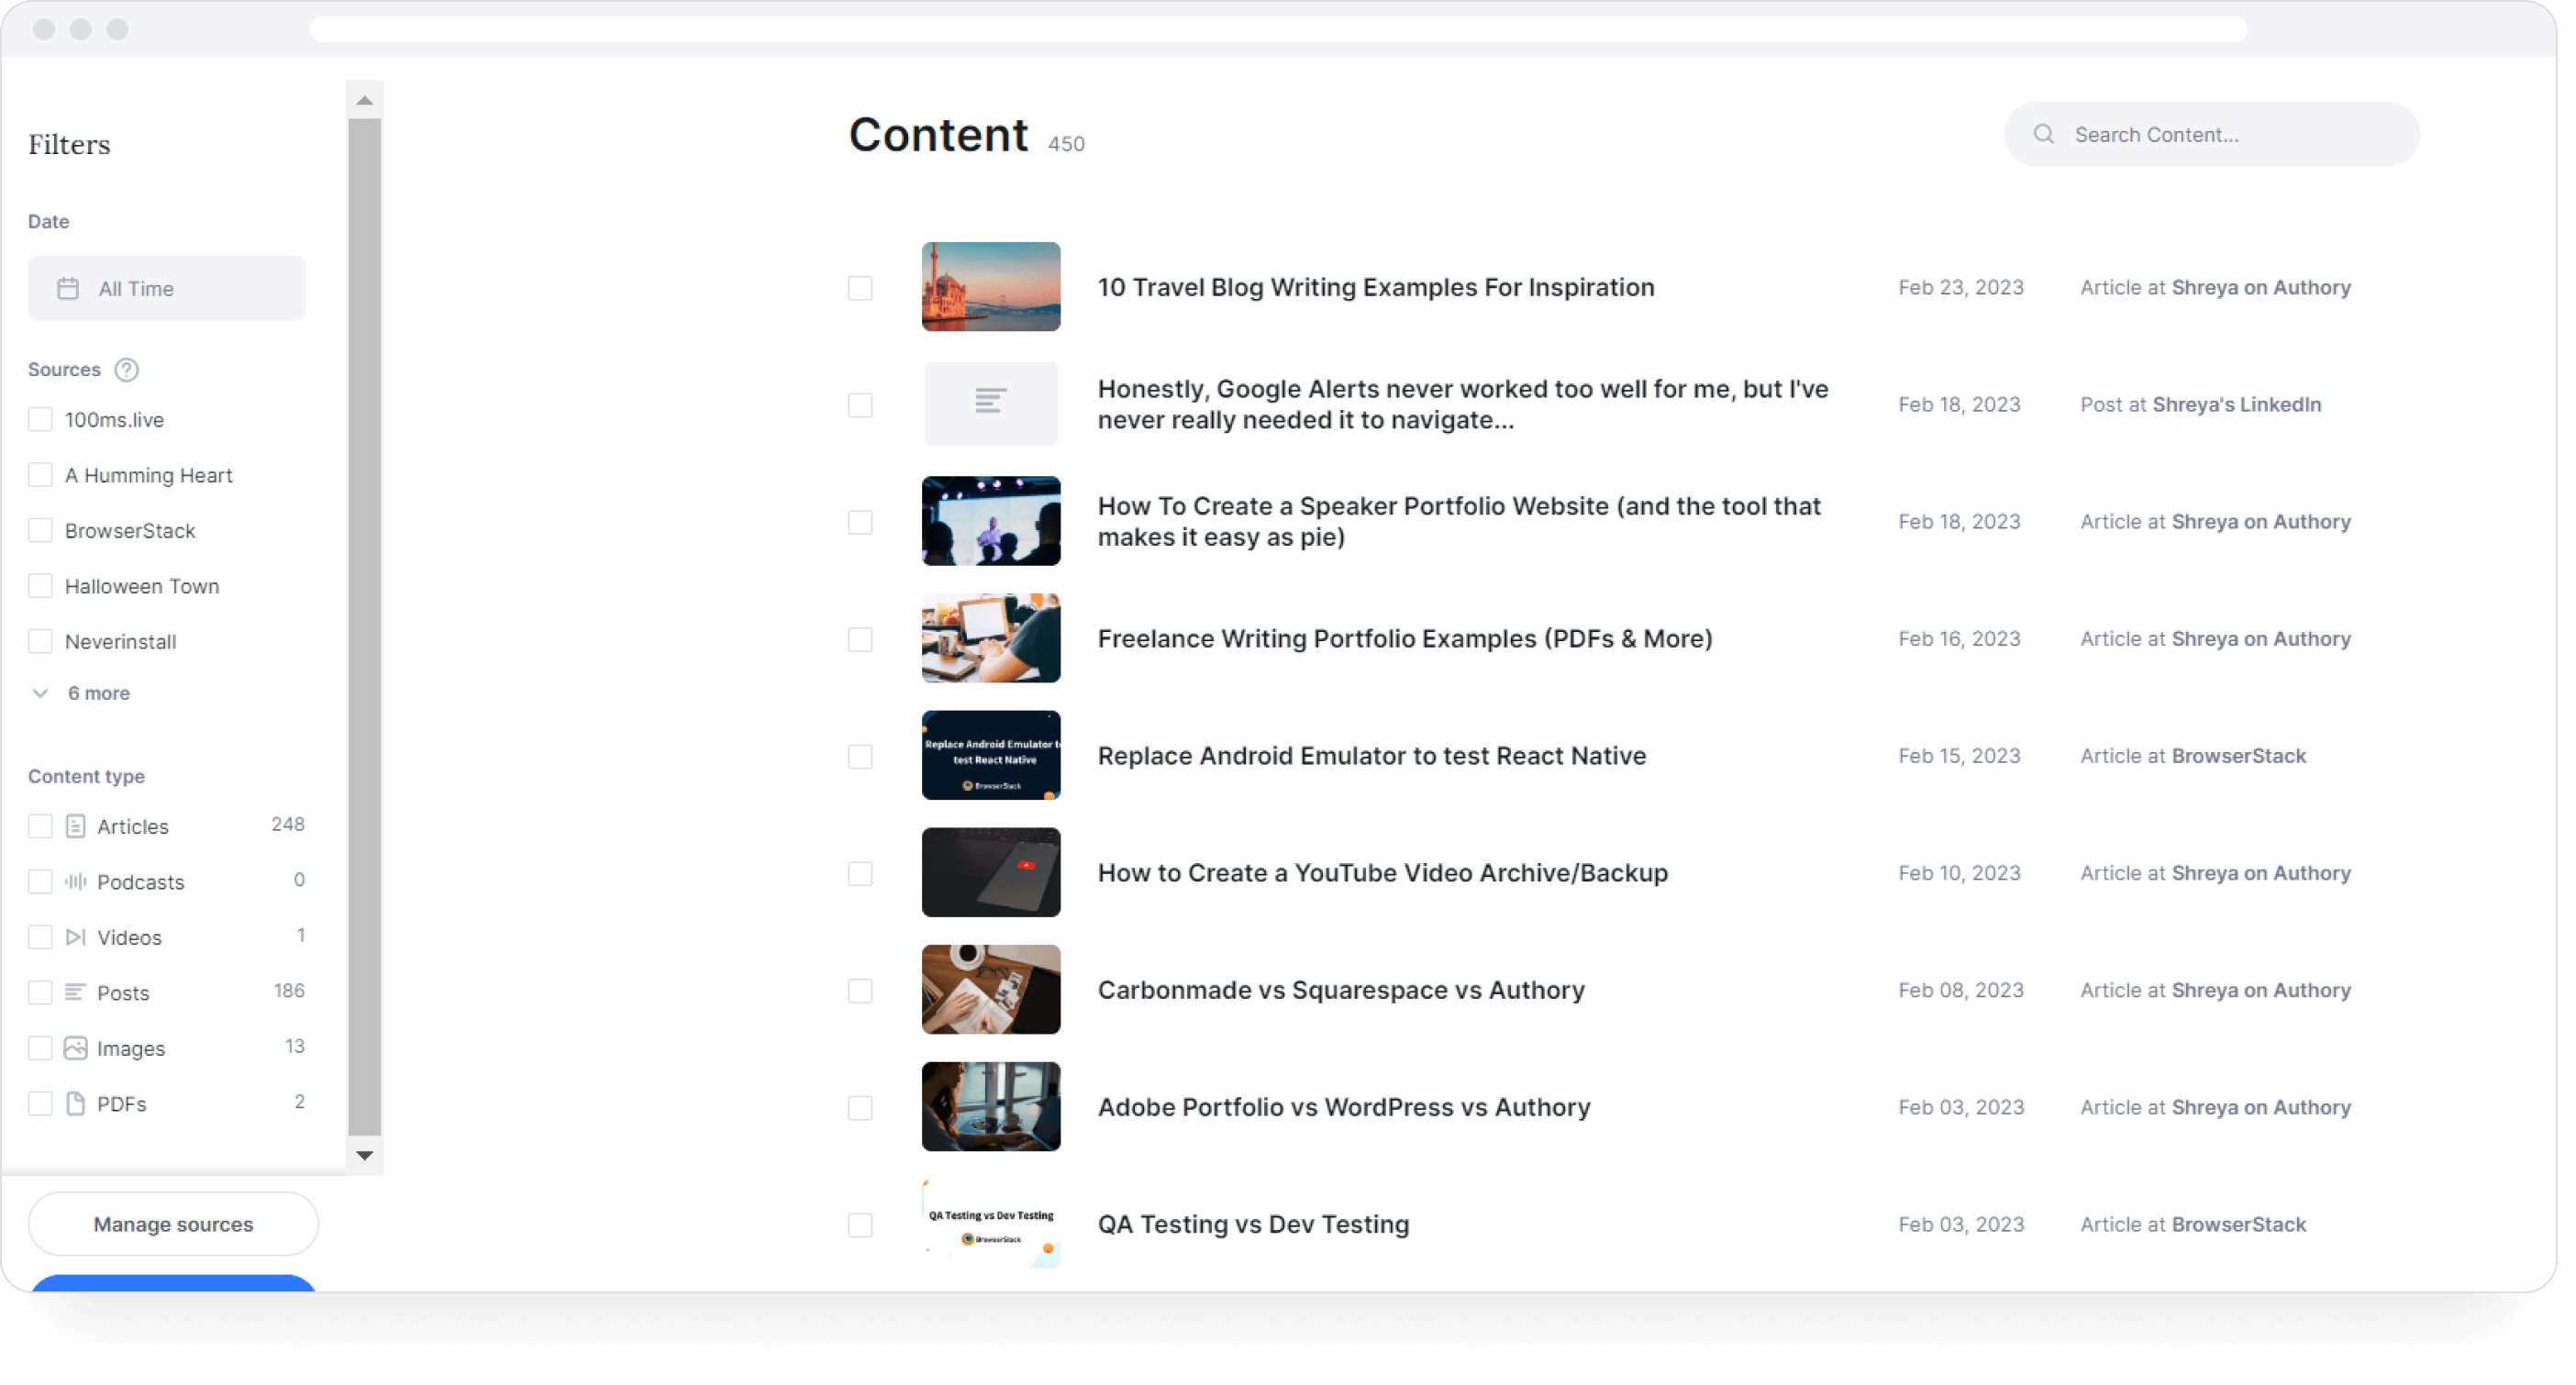Viewport: 2576px width, 1385px height.
Task: Click the Videos play icon
Action: click(x=75, y=937)
